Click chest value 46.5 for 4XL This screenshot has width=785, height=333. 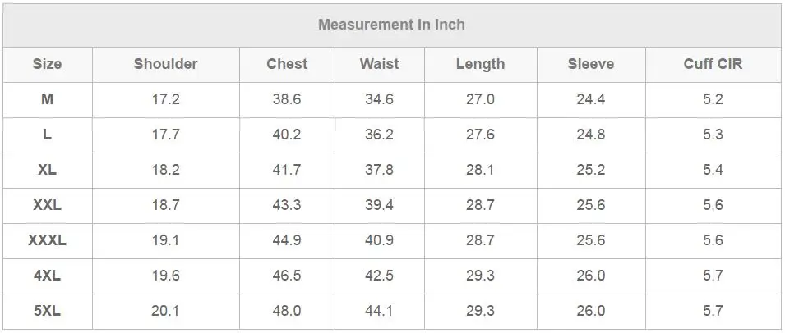pyautogui.click(x=287, y=276)
